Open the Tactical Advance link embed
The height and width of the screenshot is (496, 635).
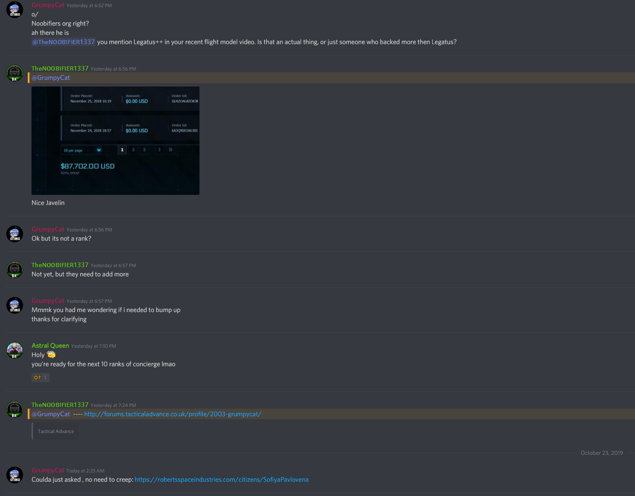55,431
